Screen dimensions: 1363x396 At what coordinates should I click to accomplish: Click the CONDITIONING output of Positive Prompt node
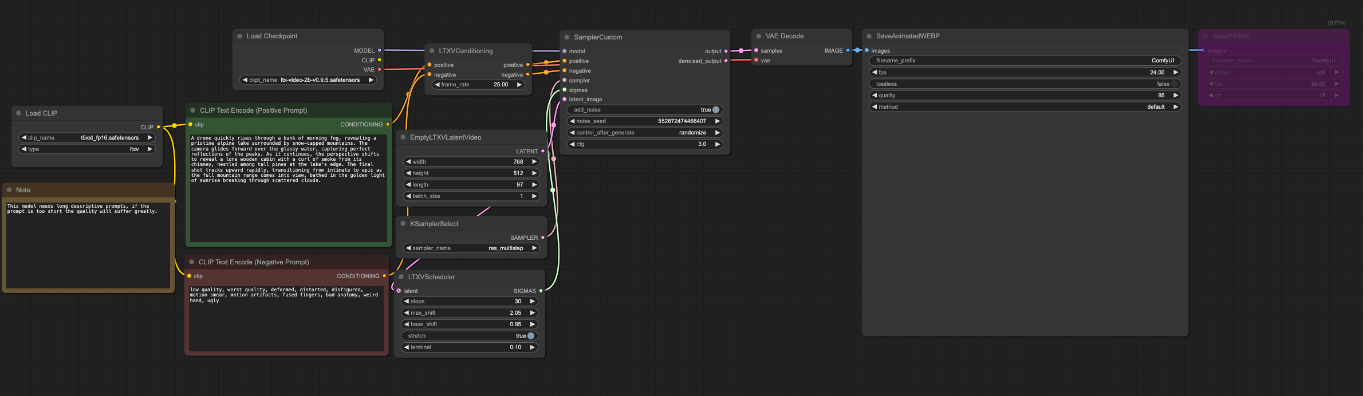coord(388,124)
